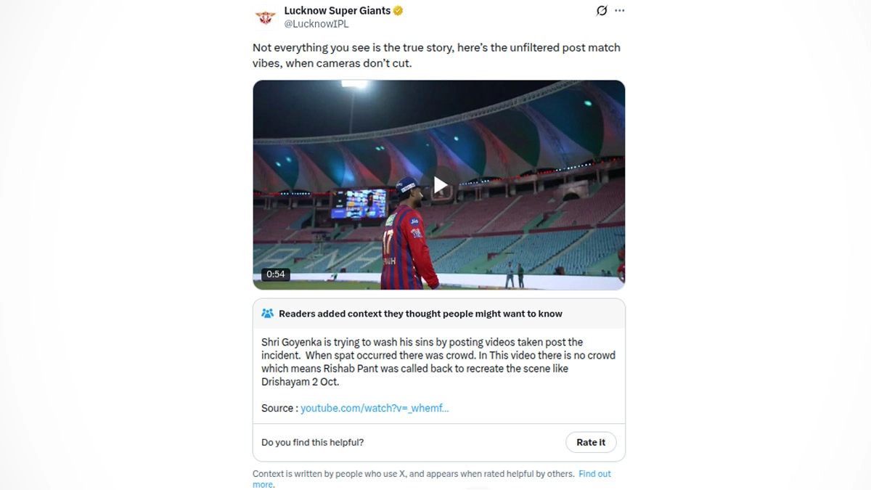Click the Lucknow Super Giants profile avatar

tap(265, 17)
